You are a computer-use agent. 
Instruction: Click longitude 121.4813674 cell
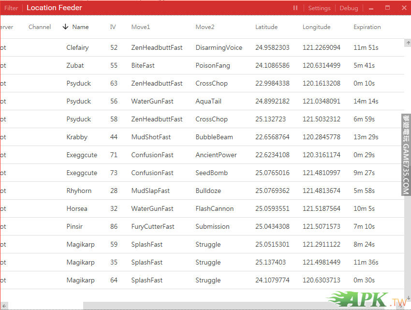tap(322, 191)
